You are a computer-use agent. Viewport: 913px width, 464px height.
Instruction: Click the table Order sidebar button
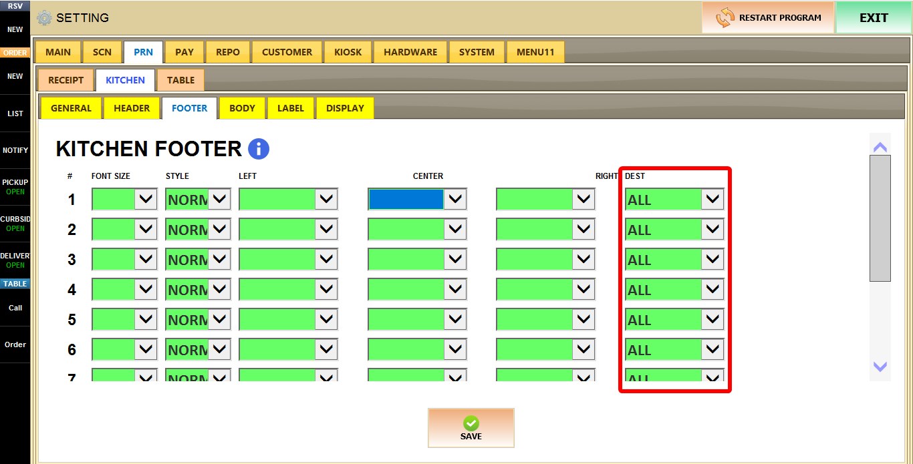click(15, 344)
